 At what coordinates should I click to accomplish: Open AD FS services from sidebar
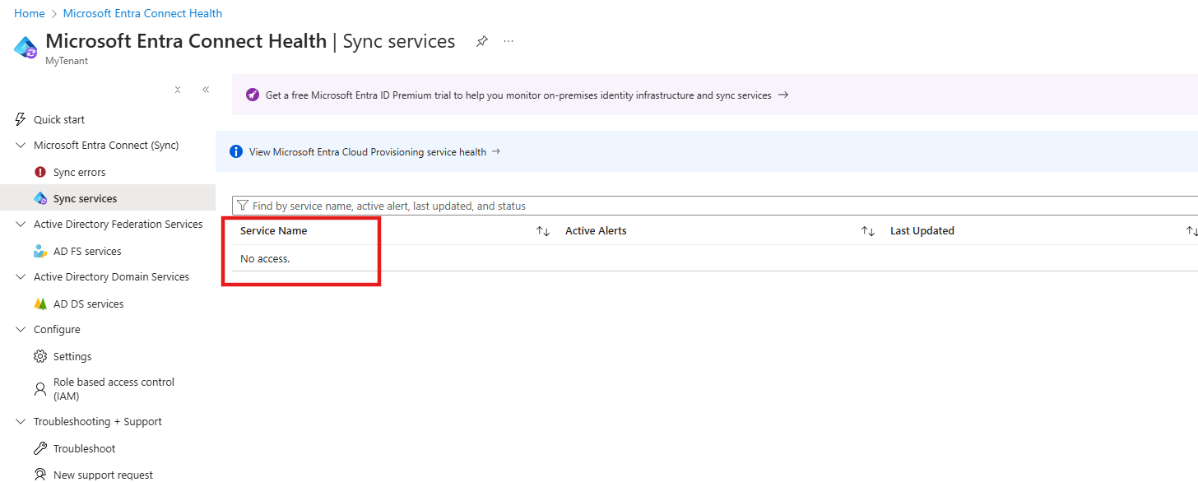(85, 250)
